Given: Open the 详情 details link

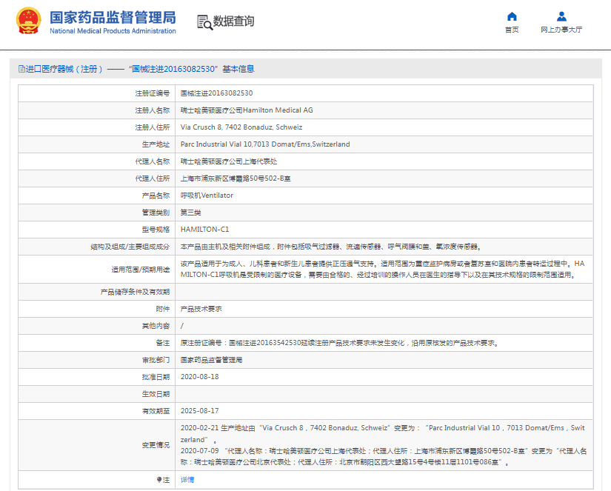Looking at the screenshot, I should tap(187, 480).
